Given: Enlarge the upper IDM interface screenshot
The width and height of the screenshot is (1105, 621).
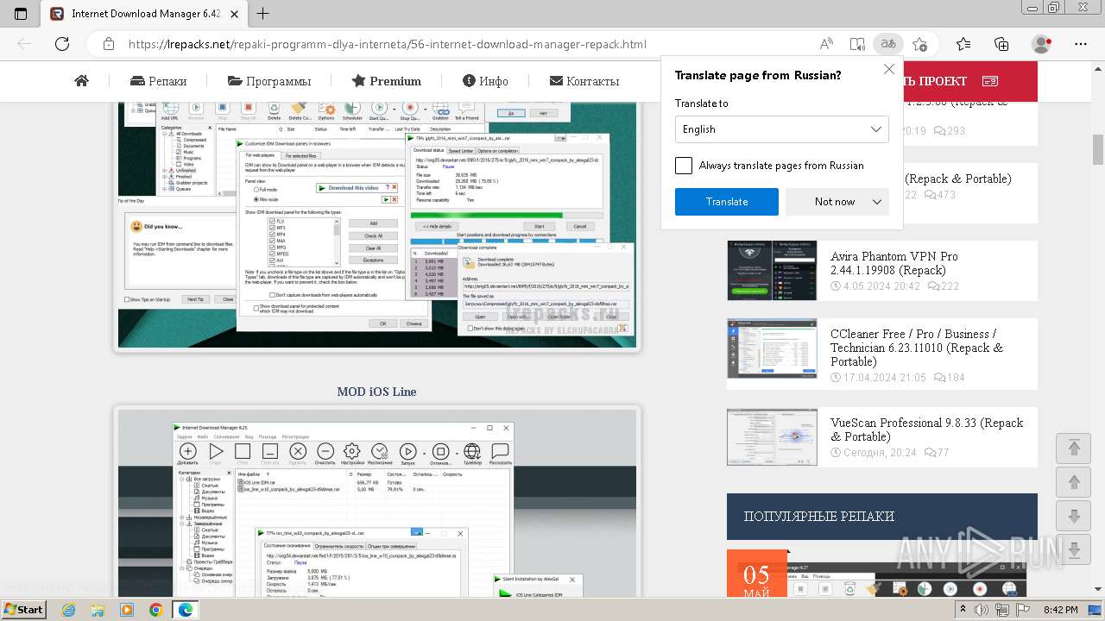Looking at the screenshot, I should click(x=377, y=224).
